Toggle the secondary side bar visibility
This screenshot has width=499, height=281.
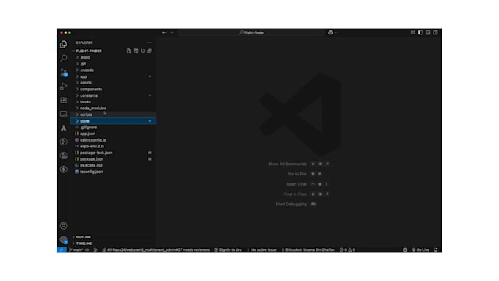[435, 32]
